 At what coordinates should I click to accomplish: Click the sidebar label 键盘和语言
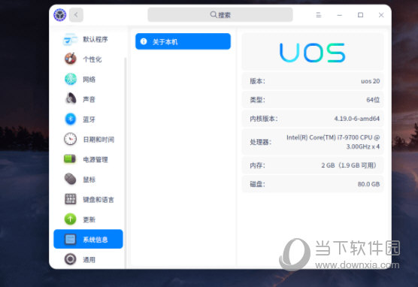pos(98,200)
